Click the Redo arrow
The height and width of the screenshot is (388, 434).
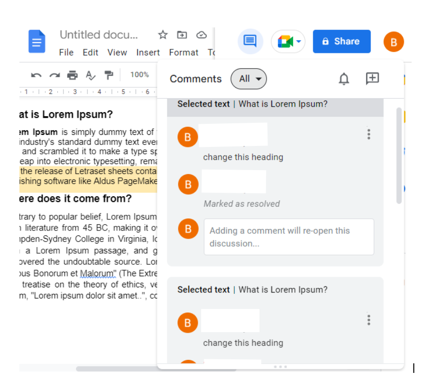54,75
